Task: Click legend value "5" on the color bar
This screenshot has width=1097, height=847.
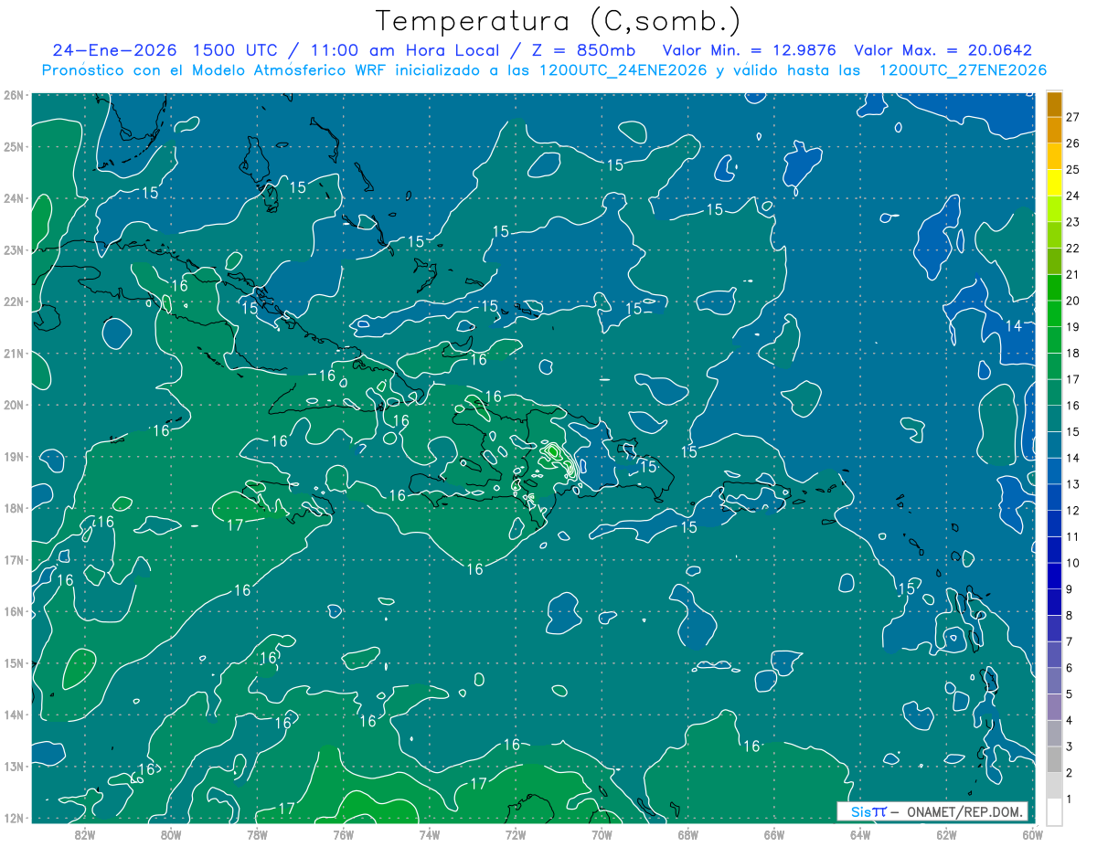Action: 1070,694
